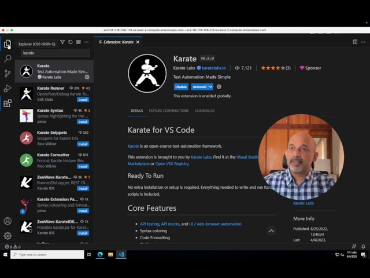Open the Karate link in description

(133, 146)
